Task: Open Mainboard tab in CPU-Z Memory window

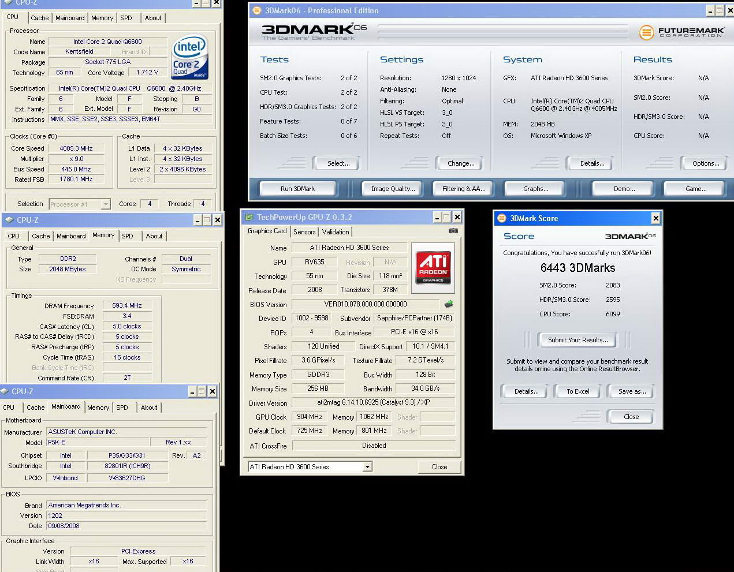Action: (x=71, y=236)
